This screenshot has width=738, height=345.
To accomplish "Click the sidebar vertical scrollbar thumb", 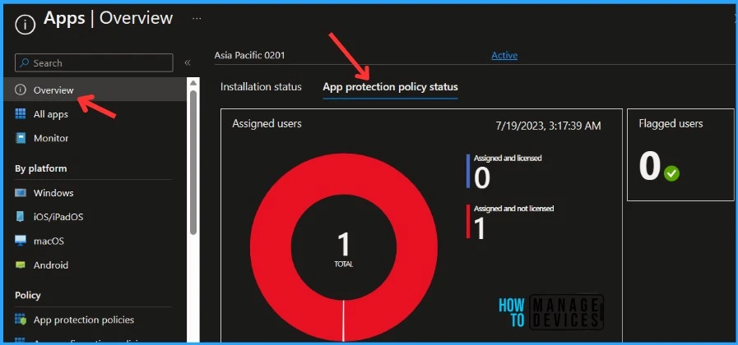I will tap(193, 162).
